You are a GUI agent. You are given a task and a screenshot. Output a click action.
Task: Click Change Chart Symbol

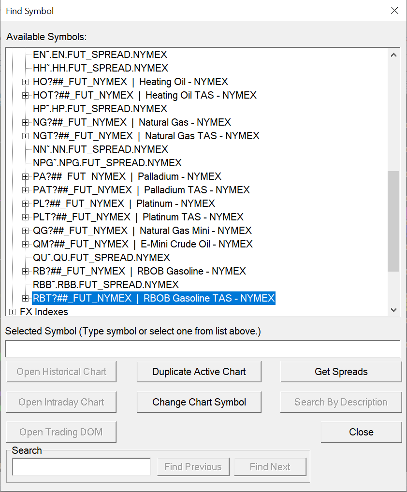pyautogui.click(x=199, y=402)
